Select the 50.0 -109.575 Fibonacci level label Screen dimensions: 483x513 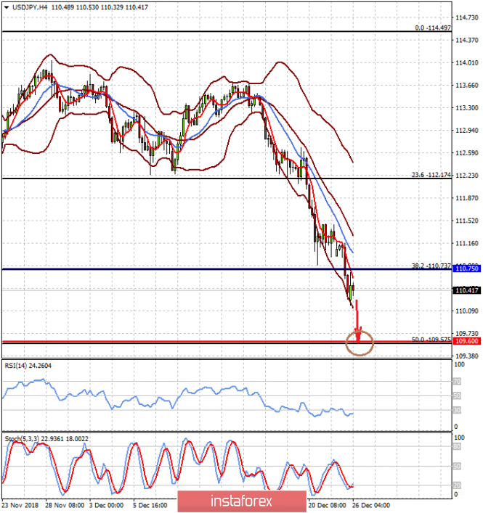tap(431, 340)
